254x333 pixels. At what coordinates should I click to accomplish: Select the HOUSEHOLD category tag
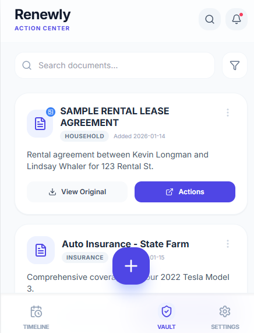tap(84, 136)
